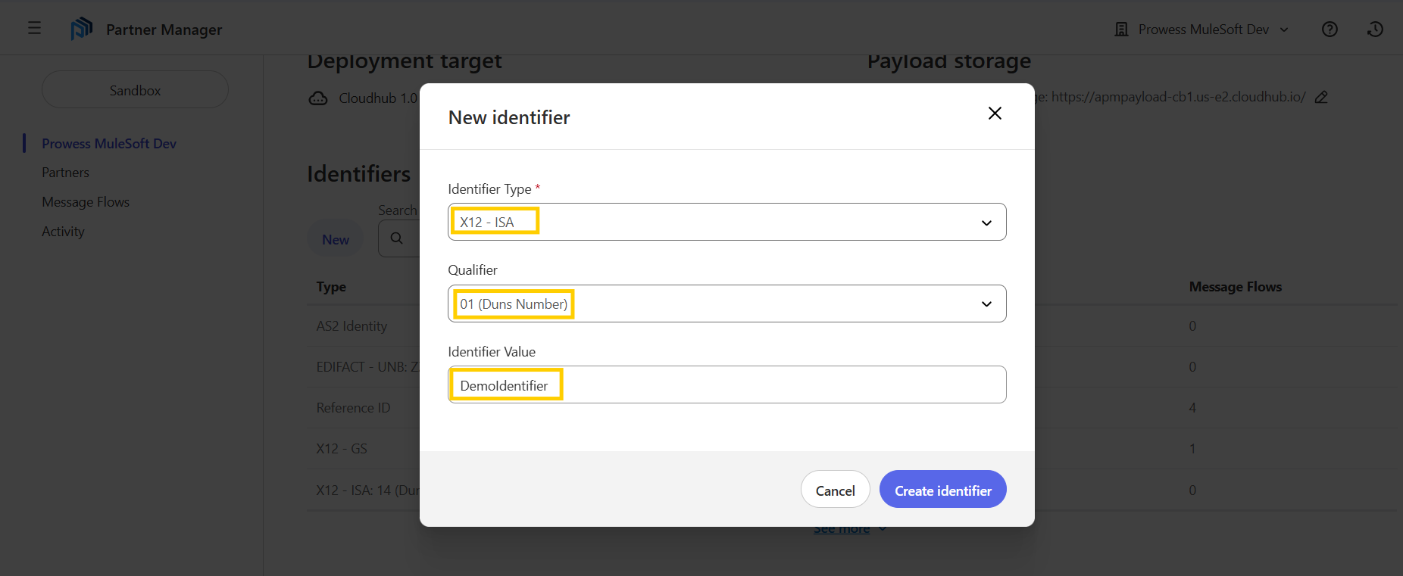Expand the Qualifier dropdown
This screenshot has width=1403, height=576.
click(x=986, y=304)
